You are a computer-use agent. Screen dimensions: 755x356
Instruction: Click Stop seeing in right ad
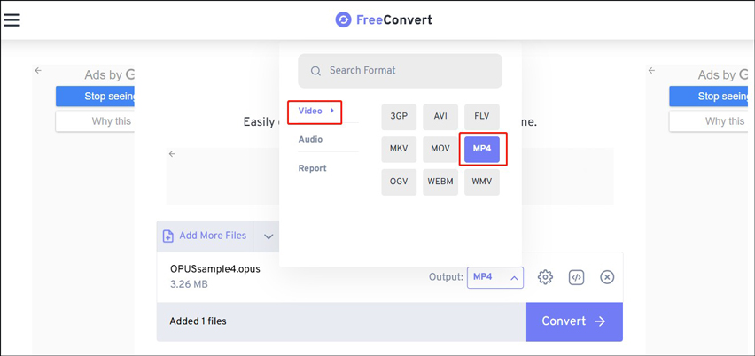click(709, 97)
